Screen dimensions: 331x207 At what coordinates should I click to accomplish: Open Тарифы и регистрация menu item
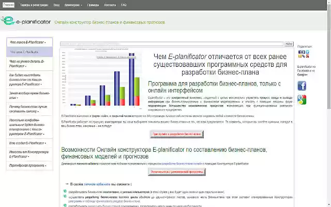34,5
